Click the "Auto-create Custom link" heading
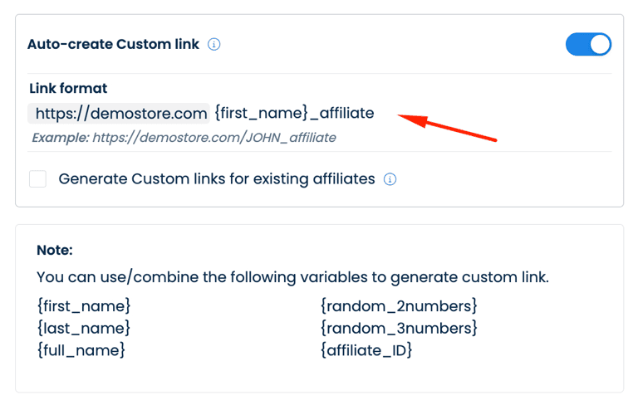The image size is (638, 405). tap(113, 45)
